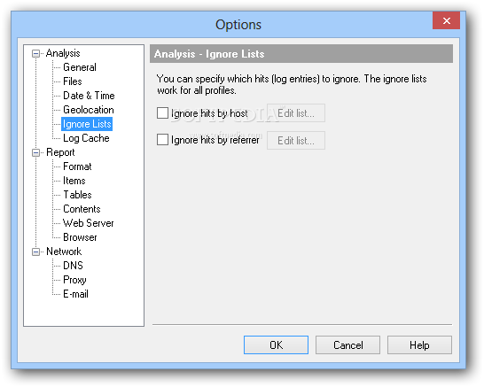Open Edit list for referrer ignores
This screenshot has width=484, height=387.
coord(296,141)
